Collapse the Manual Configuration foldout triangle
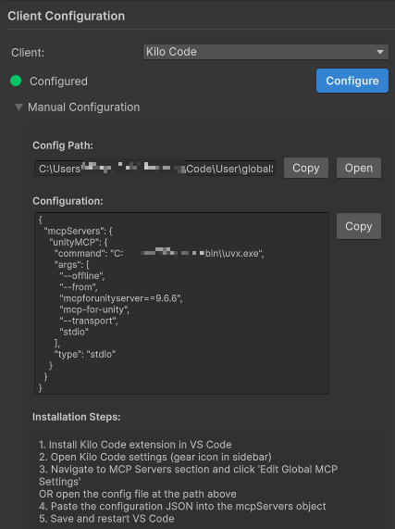395x529 pixels. pyautogui.click(x=19, y=107)
